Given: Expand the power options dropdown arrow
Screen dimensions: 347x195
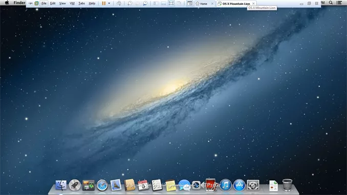Looking at the screenshot, I should 109,3.
